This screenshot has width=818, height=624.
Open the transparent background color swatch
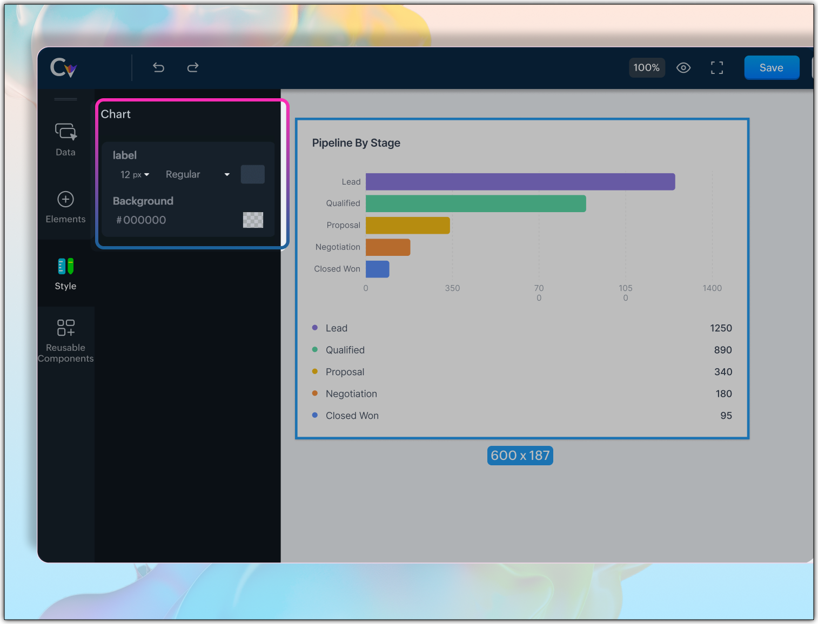click(x=253, y=220)
